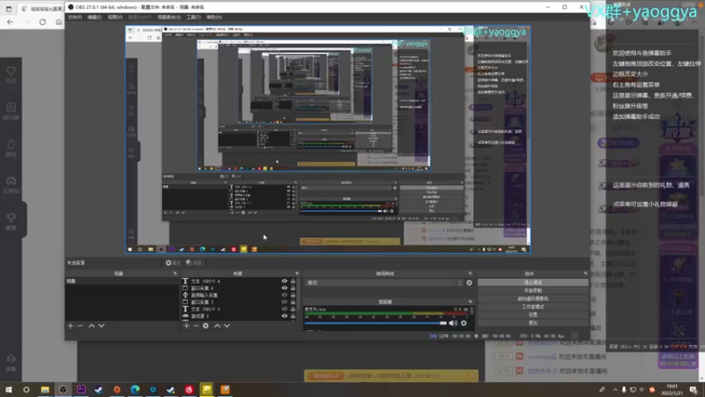Pop out the 场景 dock panel icon
Image resolution: width=705 pixels, height=397 pixels.
coord(174,273)
